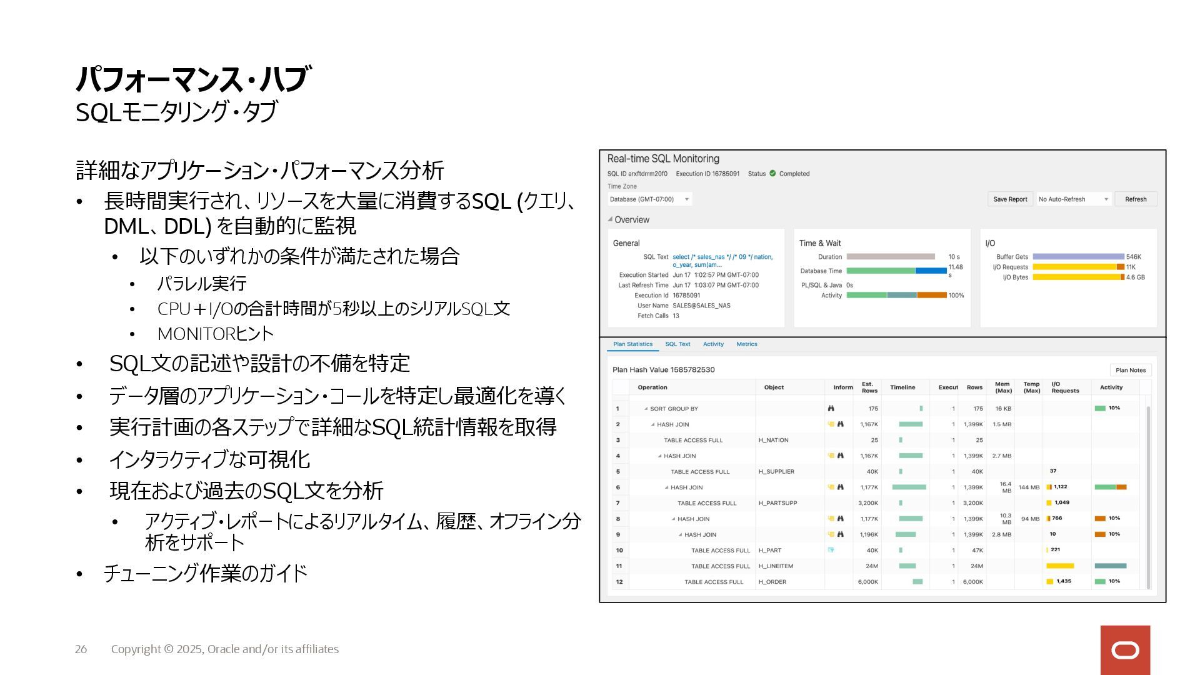Switch to the SQL Text tab
1200x675 pixels.
pyautogui.click(x=677, y=344)
